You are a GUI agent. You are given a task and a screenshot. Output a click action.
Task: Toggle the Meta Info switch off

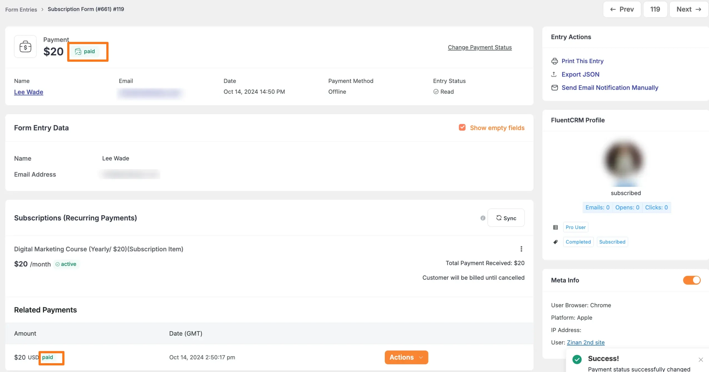pos(692,280)
